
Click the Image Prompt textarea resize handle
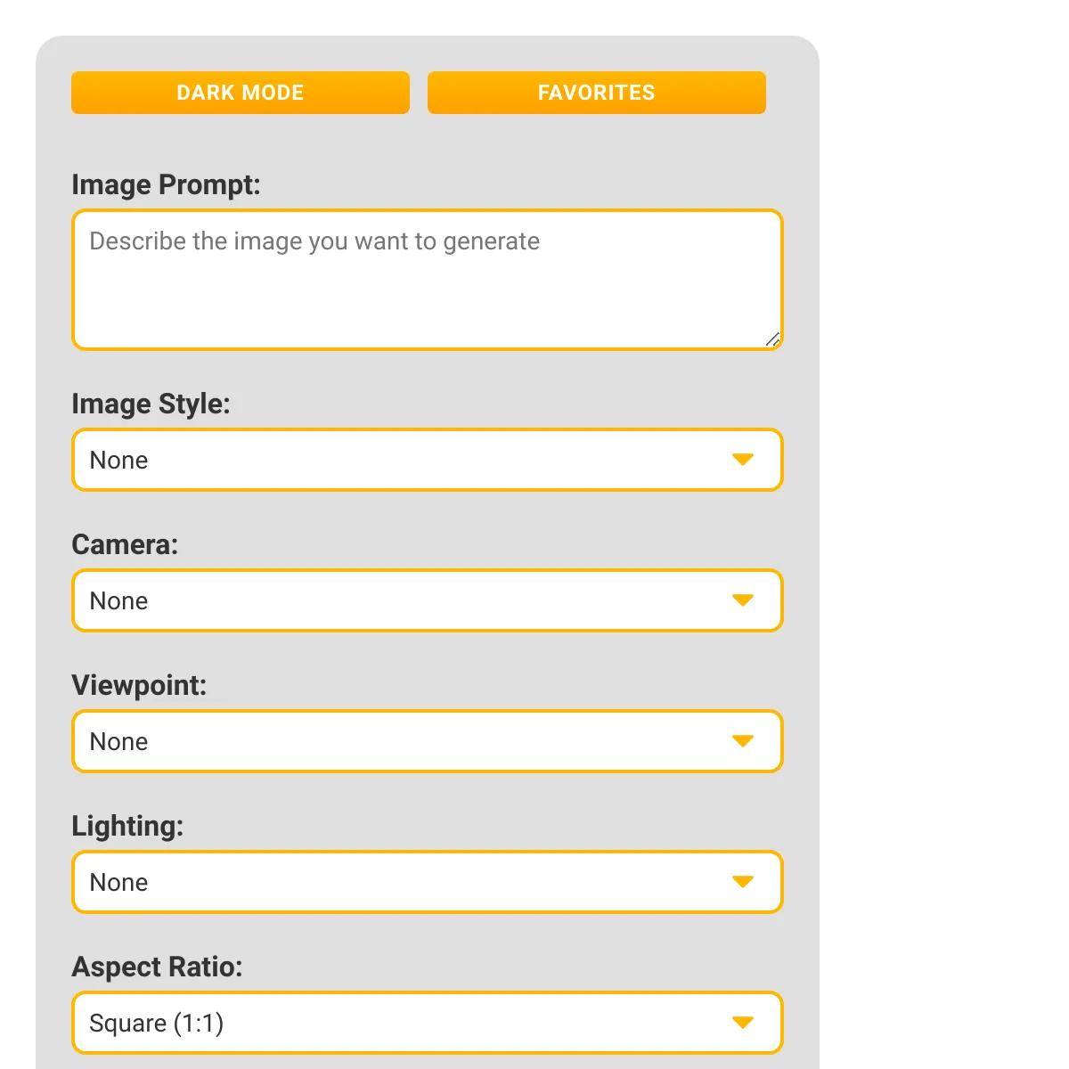[772, 339]
